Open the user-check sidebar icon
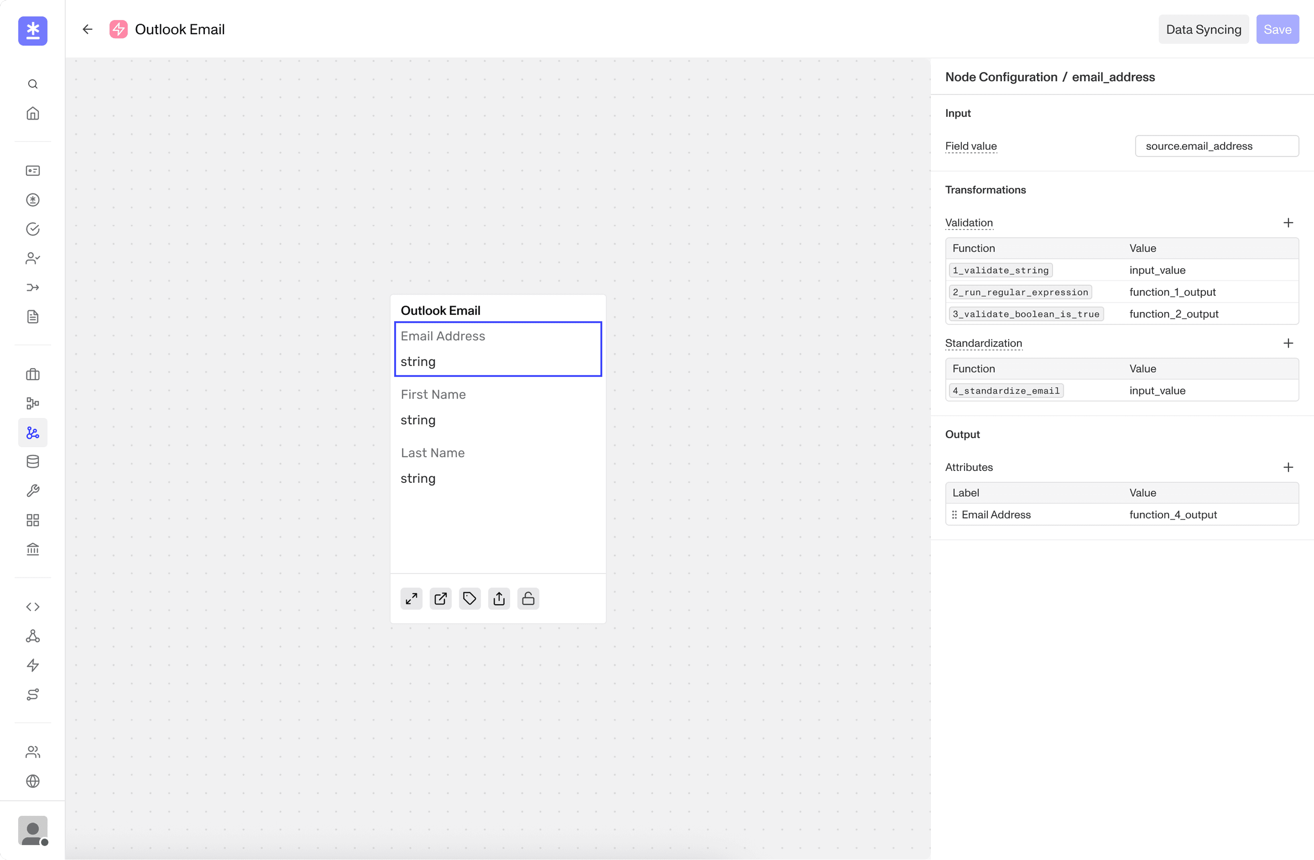Image resolution: width=1314 pixels, height=860 pixels. (x=33, y=258)
